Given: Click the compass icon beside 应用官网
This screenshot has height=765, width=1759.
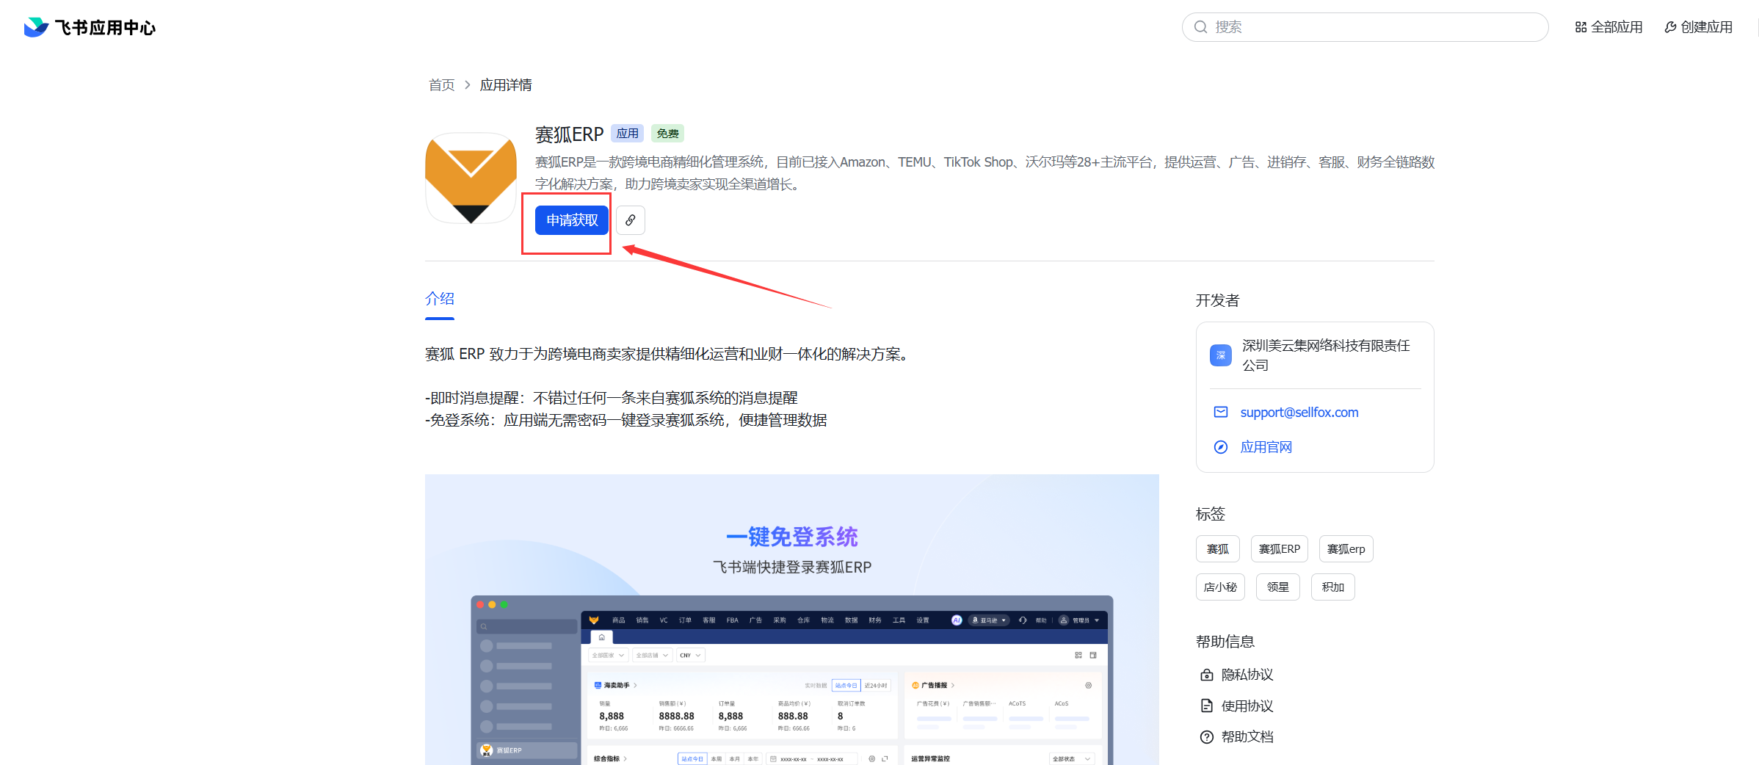Looking at the screenshot, I should click(x=1221, y=447).
